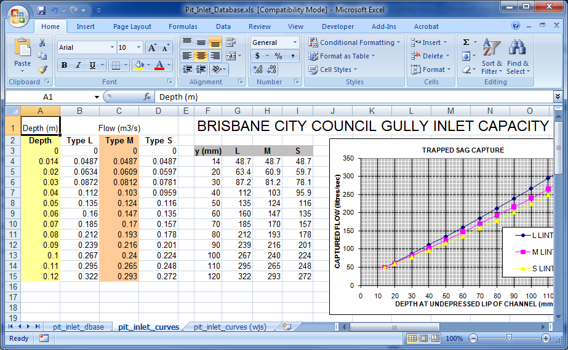Decrease the cell indent

187,69
